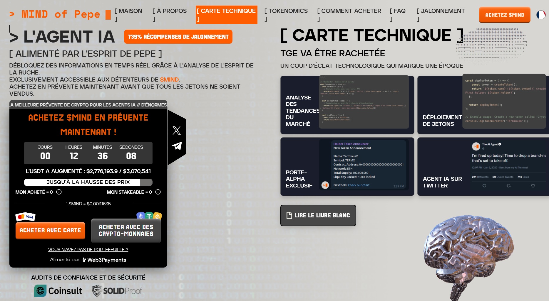The width and height of the screenshot is (549, 301).
Task: Click info icon beside MON ACHETÉ
Action: 59,192
